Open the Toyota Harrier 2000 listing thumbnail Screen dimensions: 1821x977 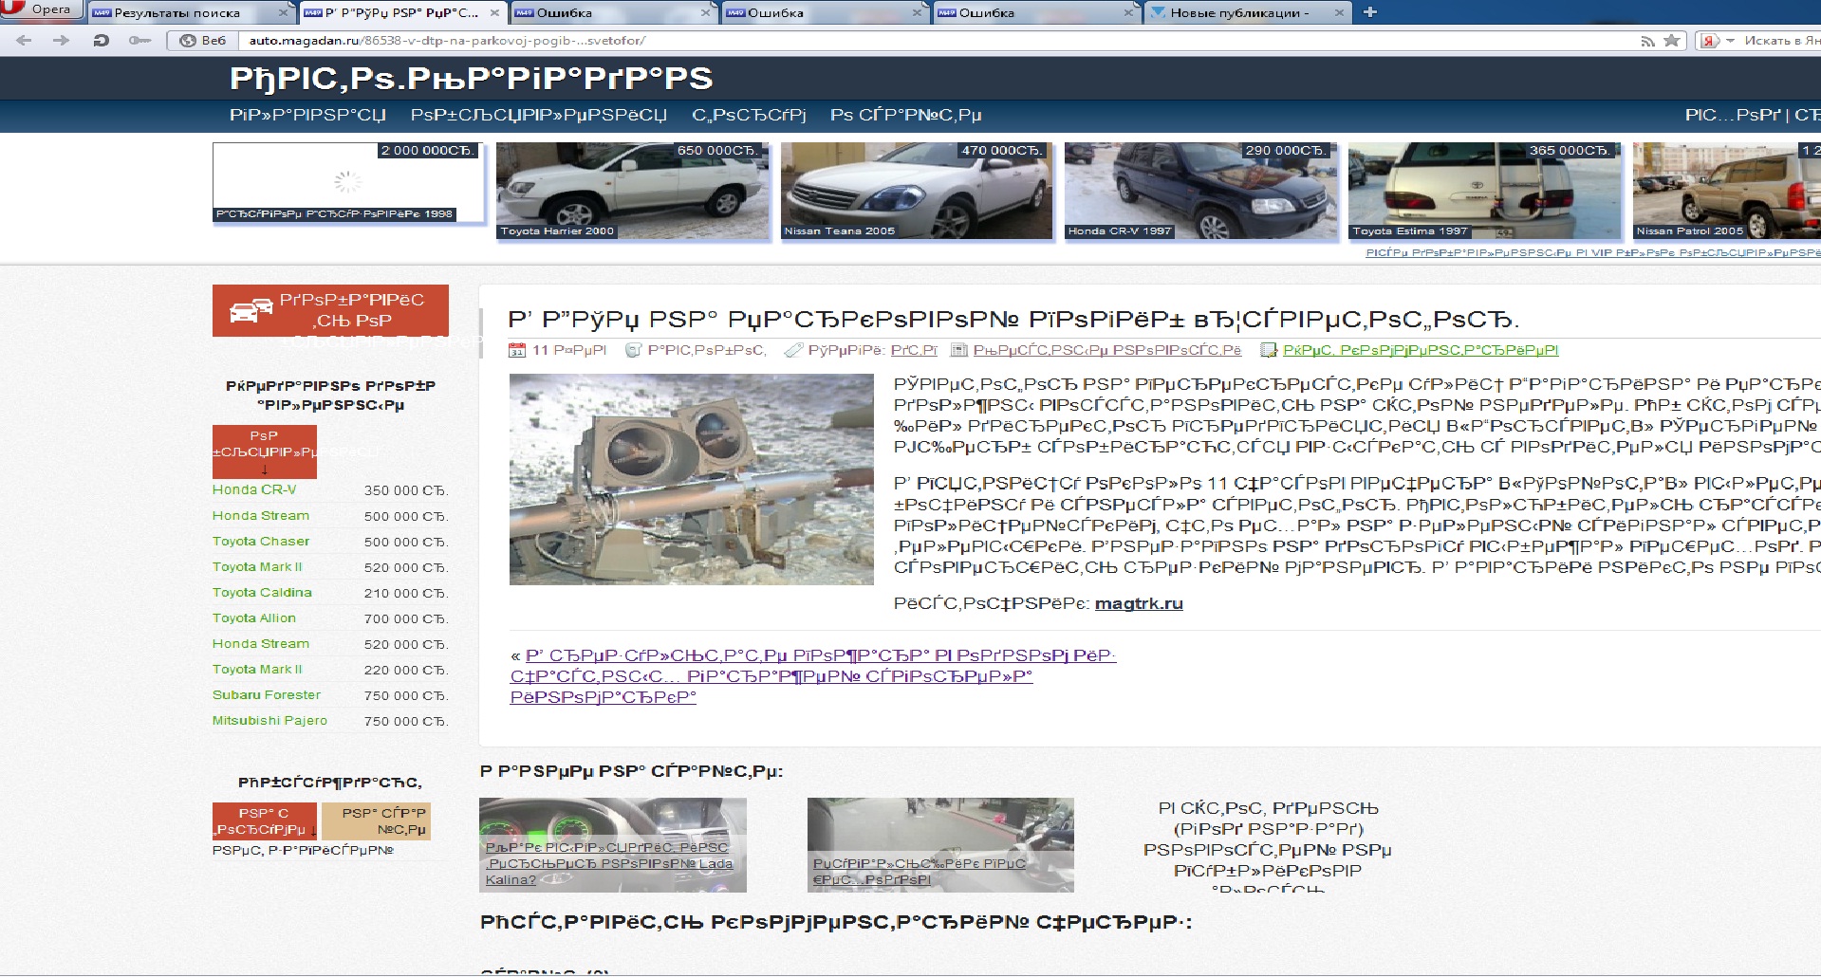click(x=632, y=191)
